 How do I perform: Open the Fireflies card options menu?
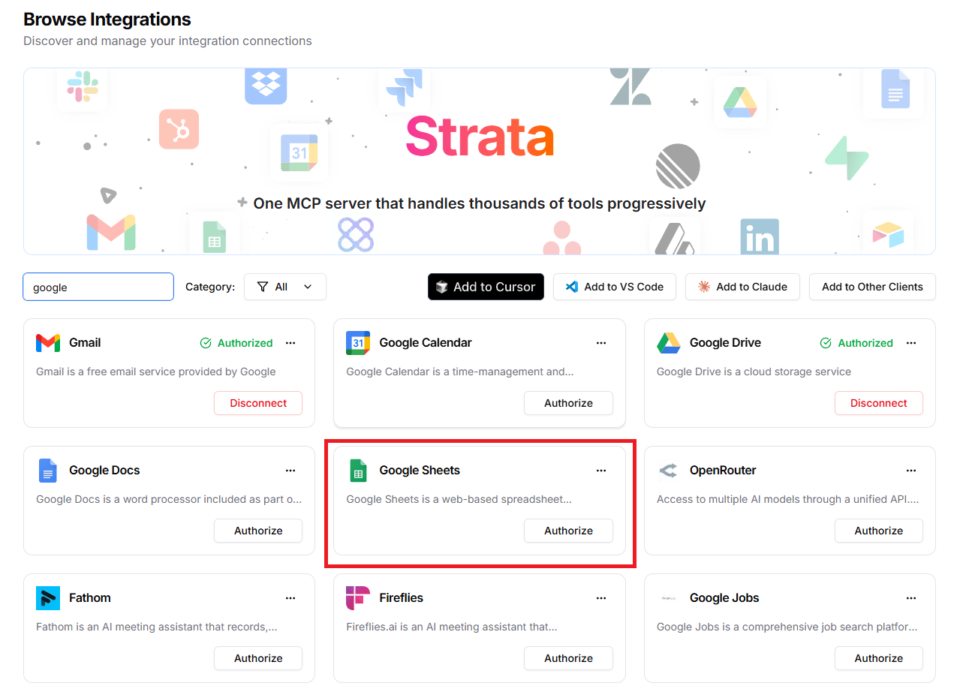coord(601,598)
